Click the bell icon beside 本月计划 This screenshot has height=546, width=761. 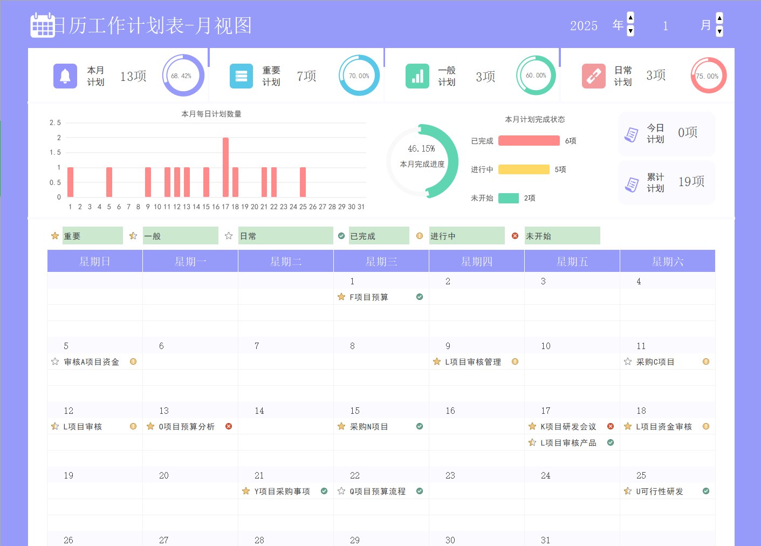click(65, 76)
